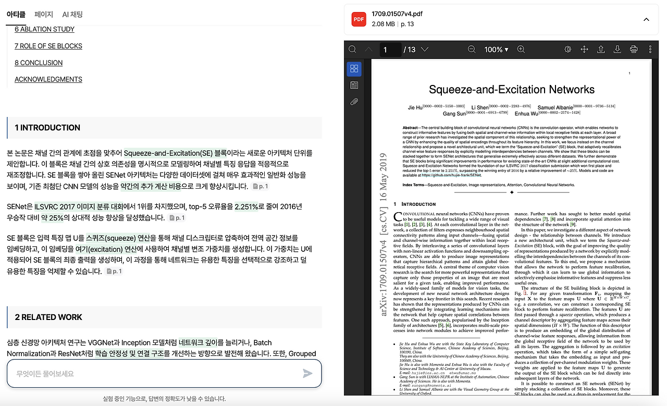Image resolution: width=667 pixels, height=406 pixels.
Task: Toggle the annotation stamp tool
Action: [567, 49]
